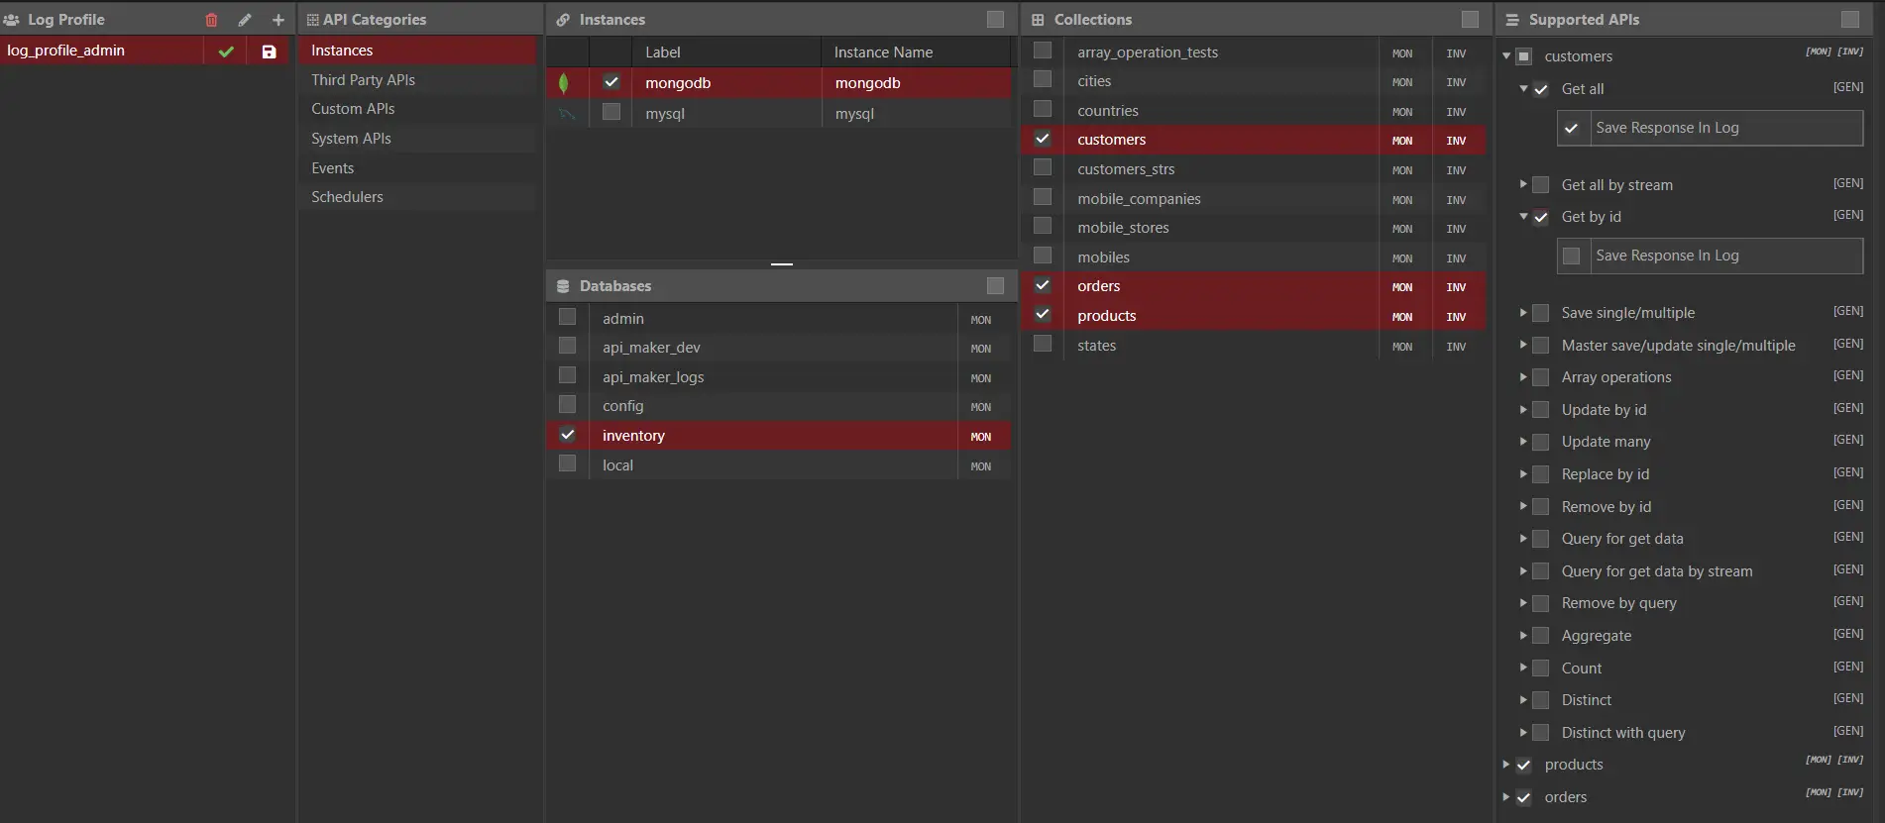Click the mobile_companies collection name

(1139, 199)
